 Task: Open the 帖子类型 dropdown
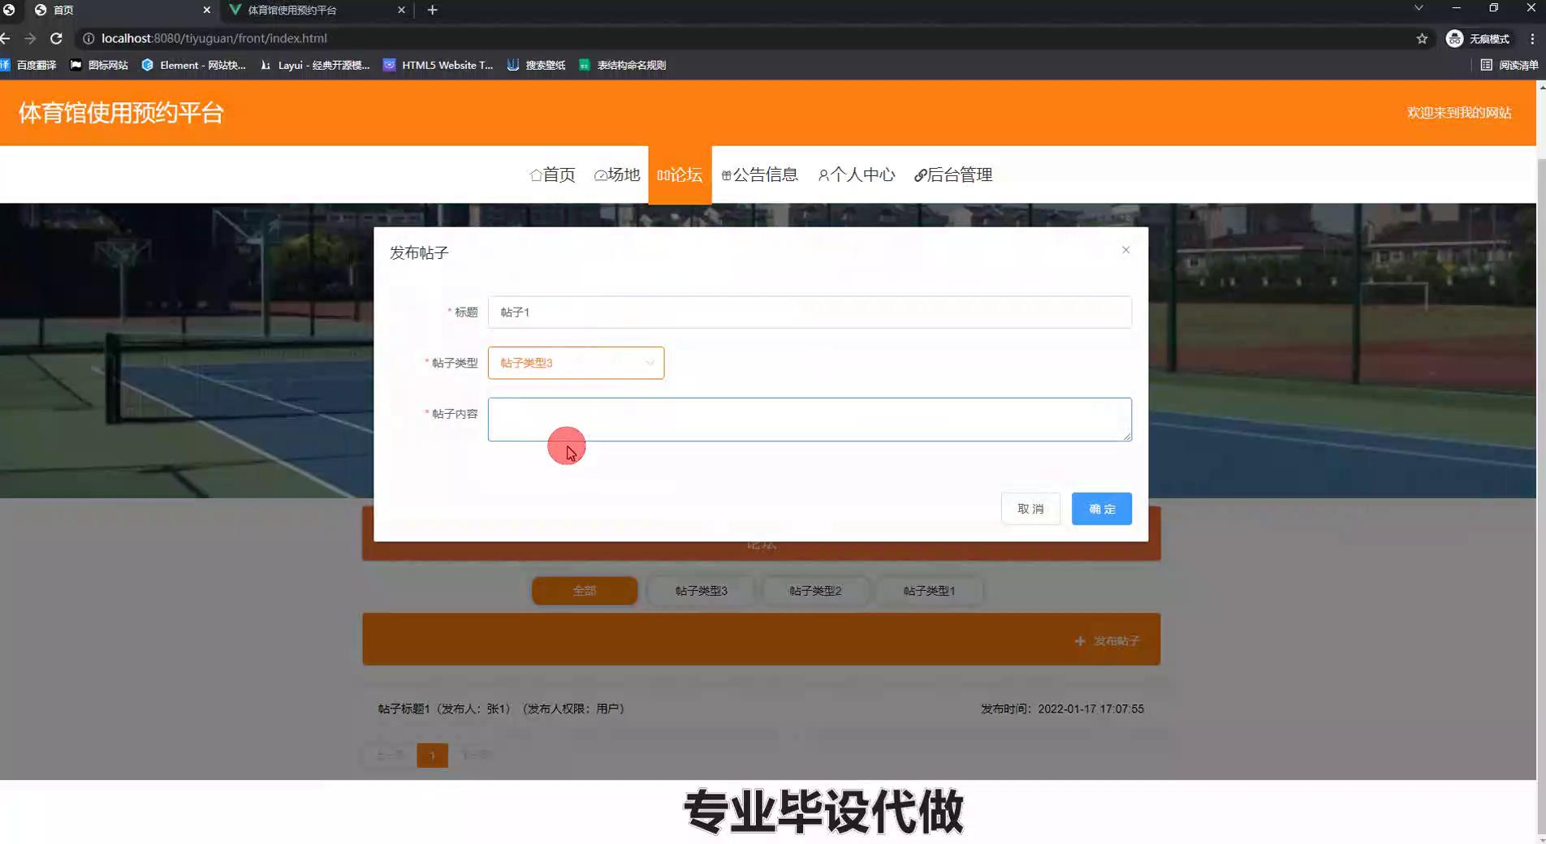576,363
